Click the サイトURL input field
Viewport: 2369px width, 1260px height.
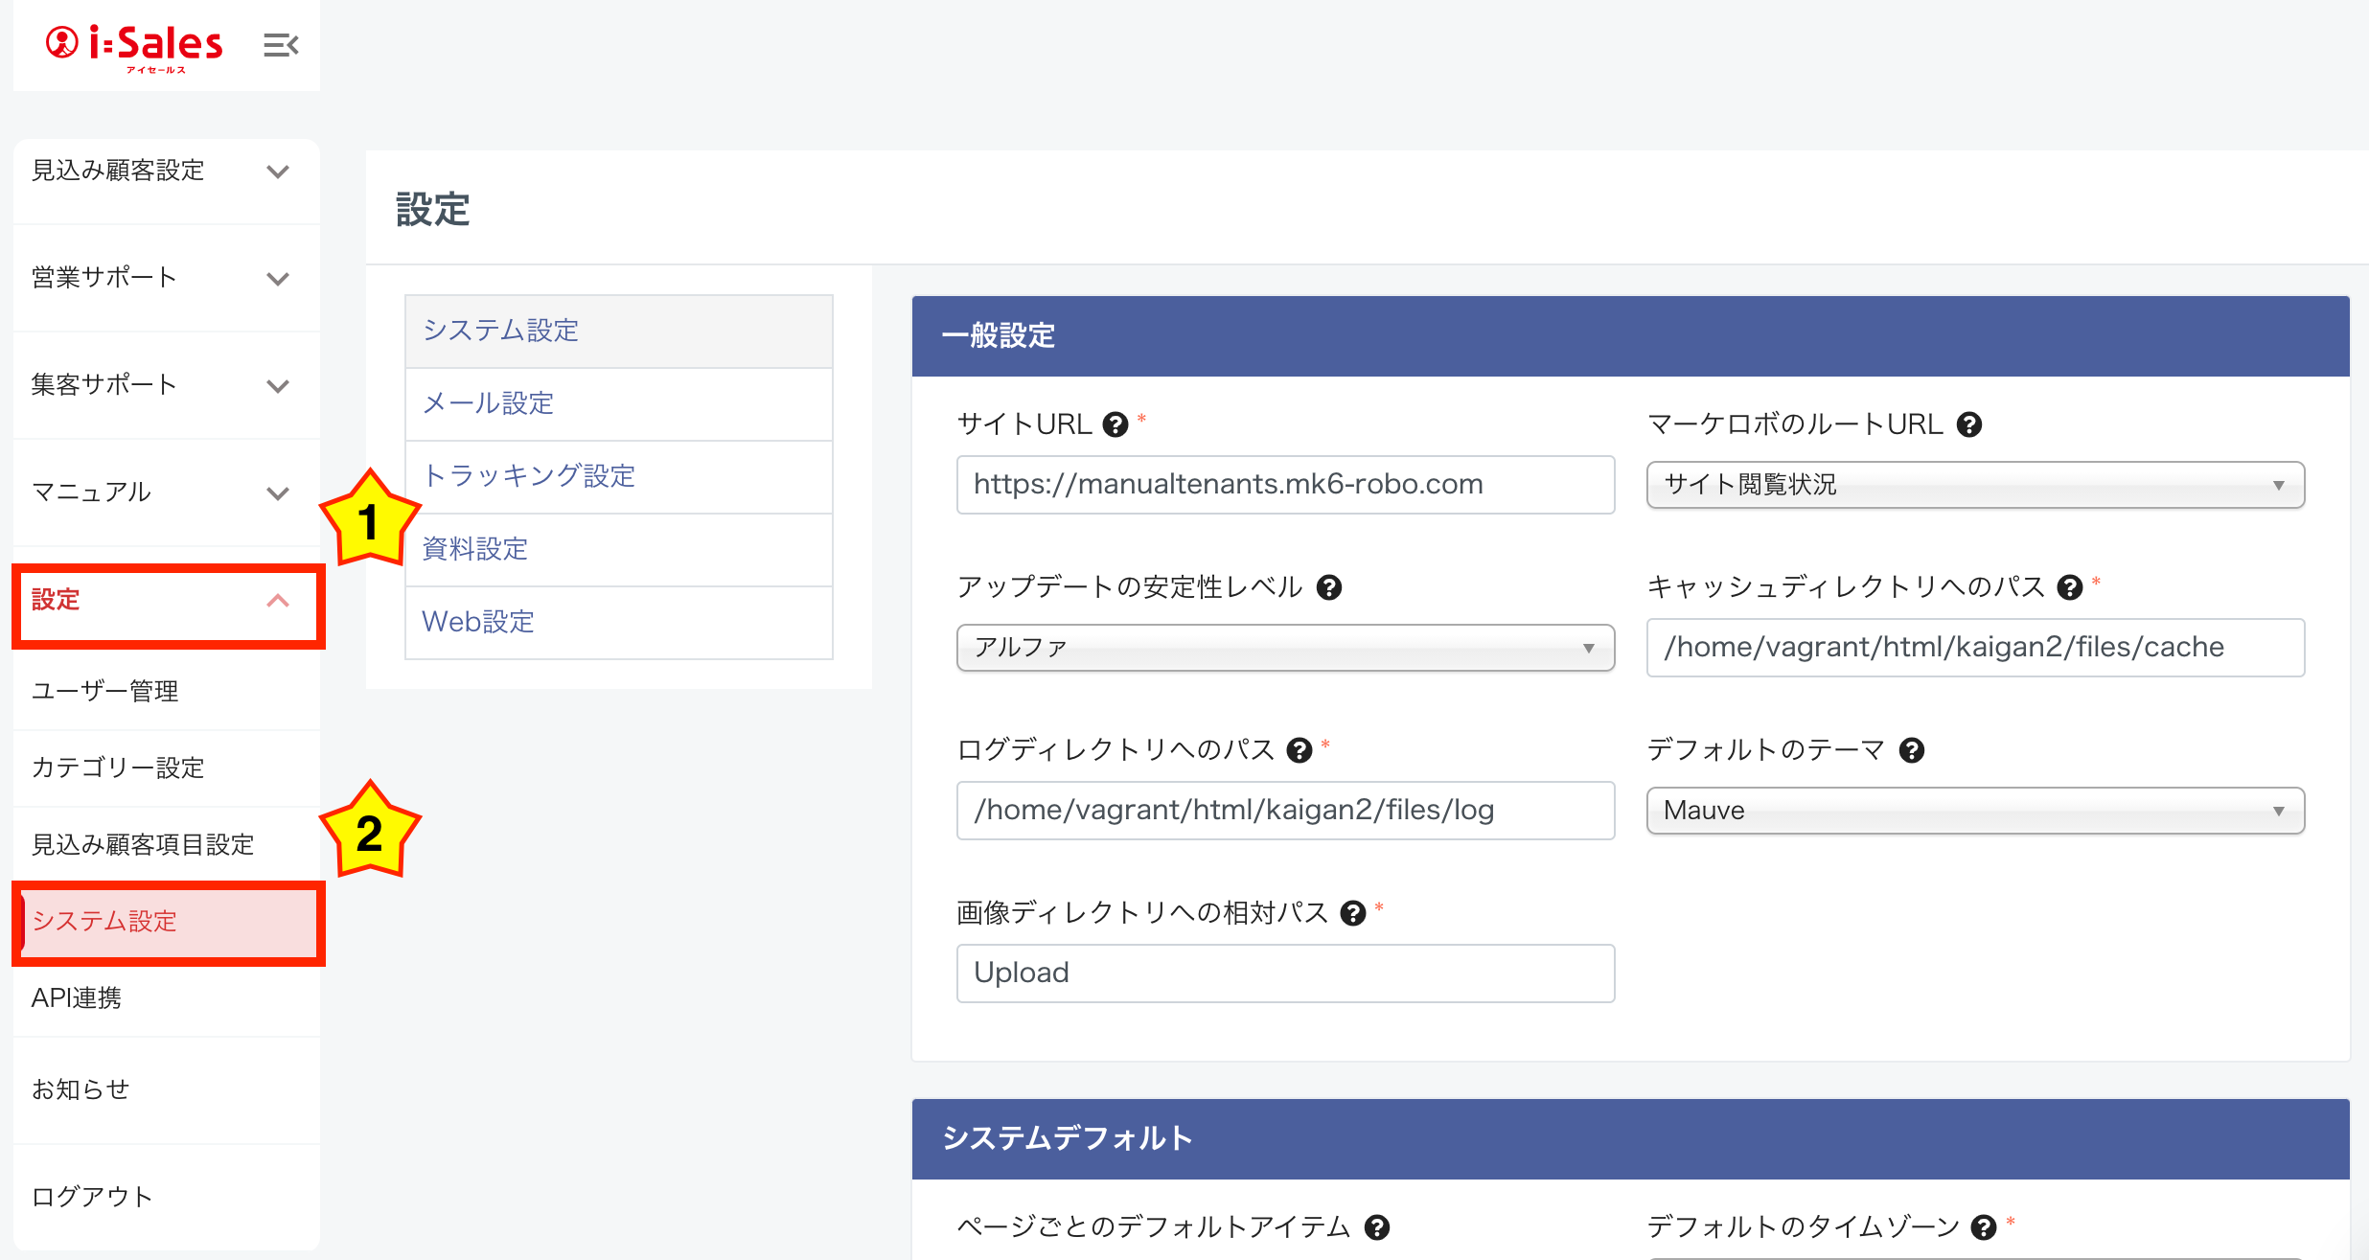(x=1284, y=485)
